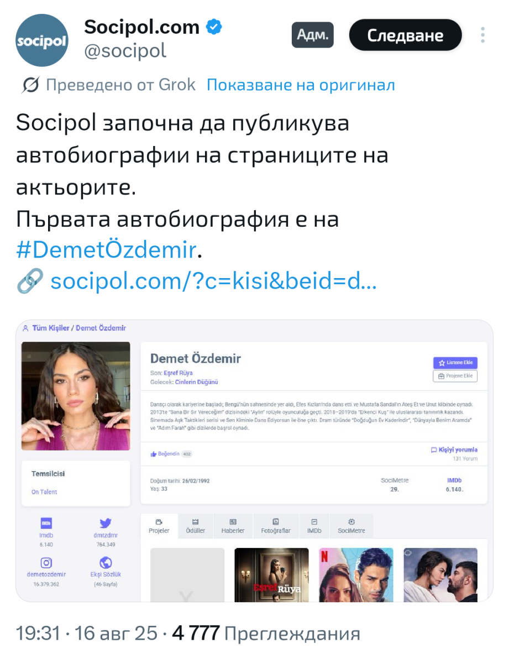The height and width of the screenshot is (648, 509).
Task: Switch to the Ödüller tab
Action: pyautogui.click(x=196, y=526)
